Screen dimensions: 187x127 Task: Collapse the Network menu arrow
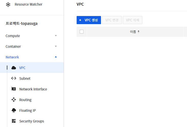[x=56, y=57]
